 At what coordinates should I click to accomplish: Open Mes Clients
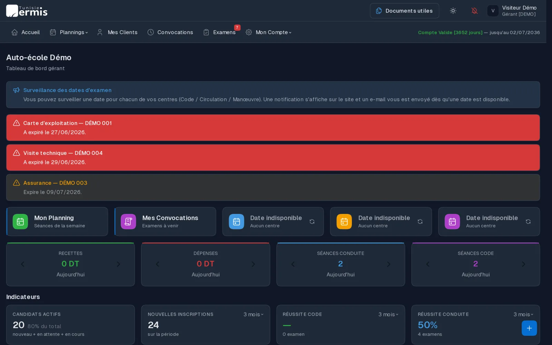click(x=117, y=32)
